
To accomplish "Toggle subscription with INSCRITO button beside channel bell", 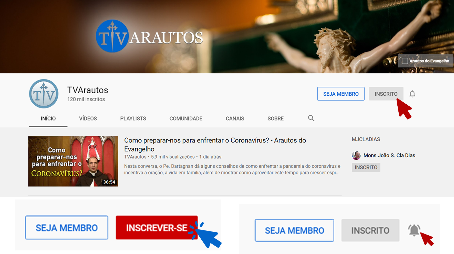I will coord(386,94).
